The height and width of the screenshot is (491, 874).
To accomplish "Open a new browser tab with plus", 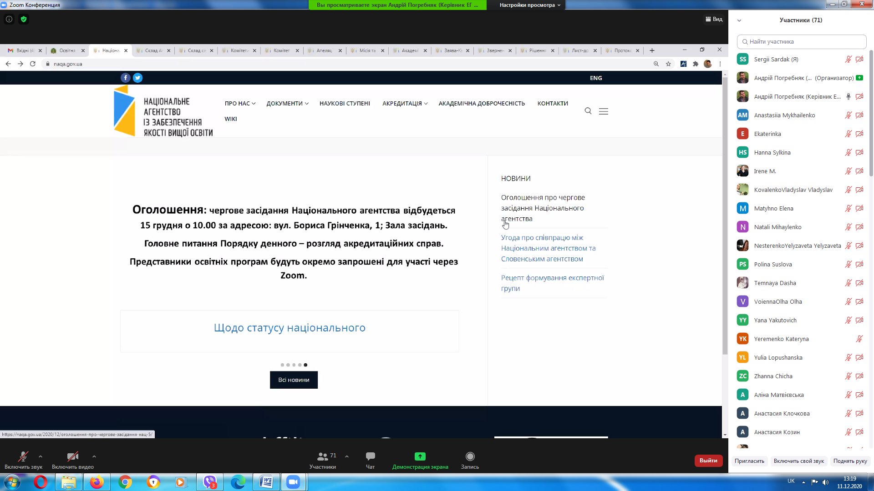I will pyautogui.click(x=652, y=50).
